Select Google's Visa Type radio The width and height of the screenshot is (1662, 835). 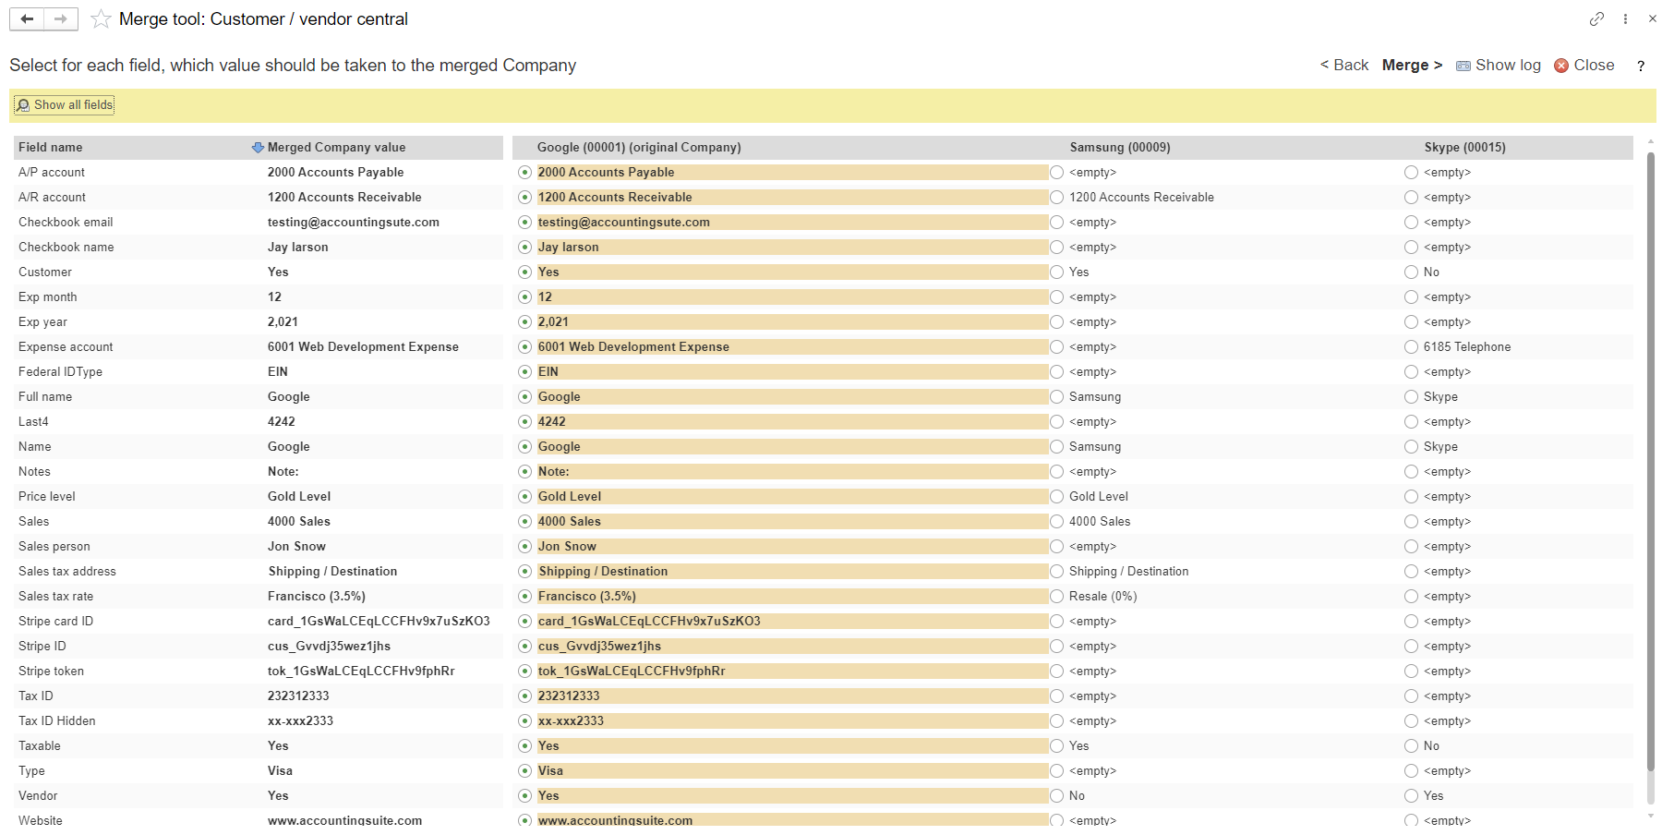[x=524, y=771]
